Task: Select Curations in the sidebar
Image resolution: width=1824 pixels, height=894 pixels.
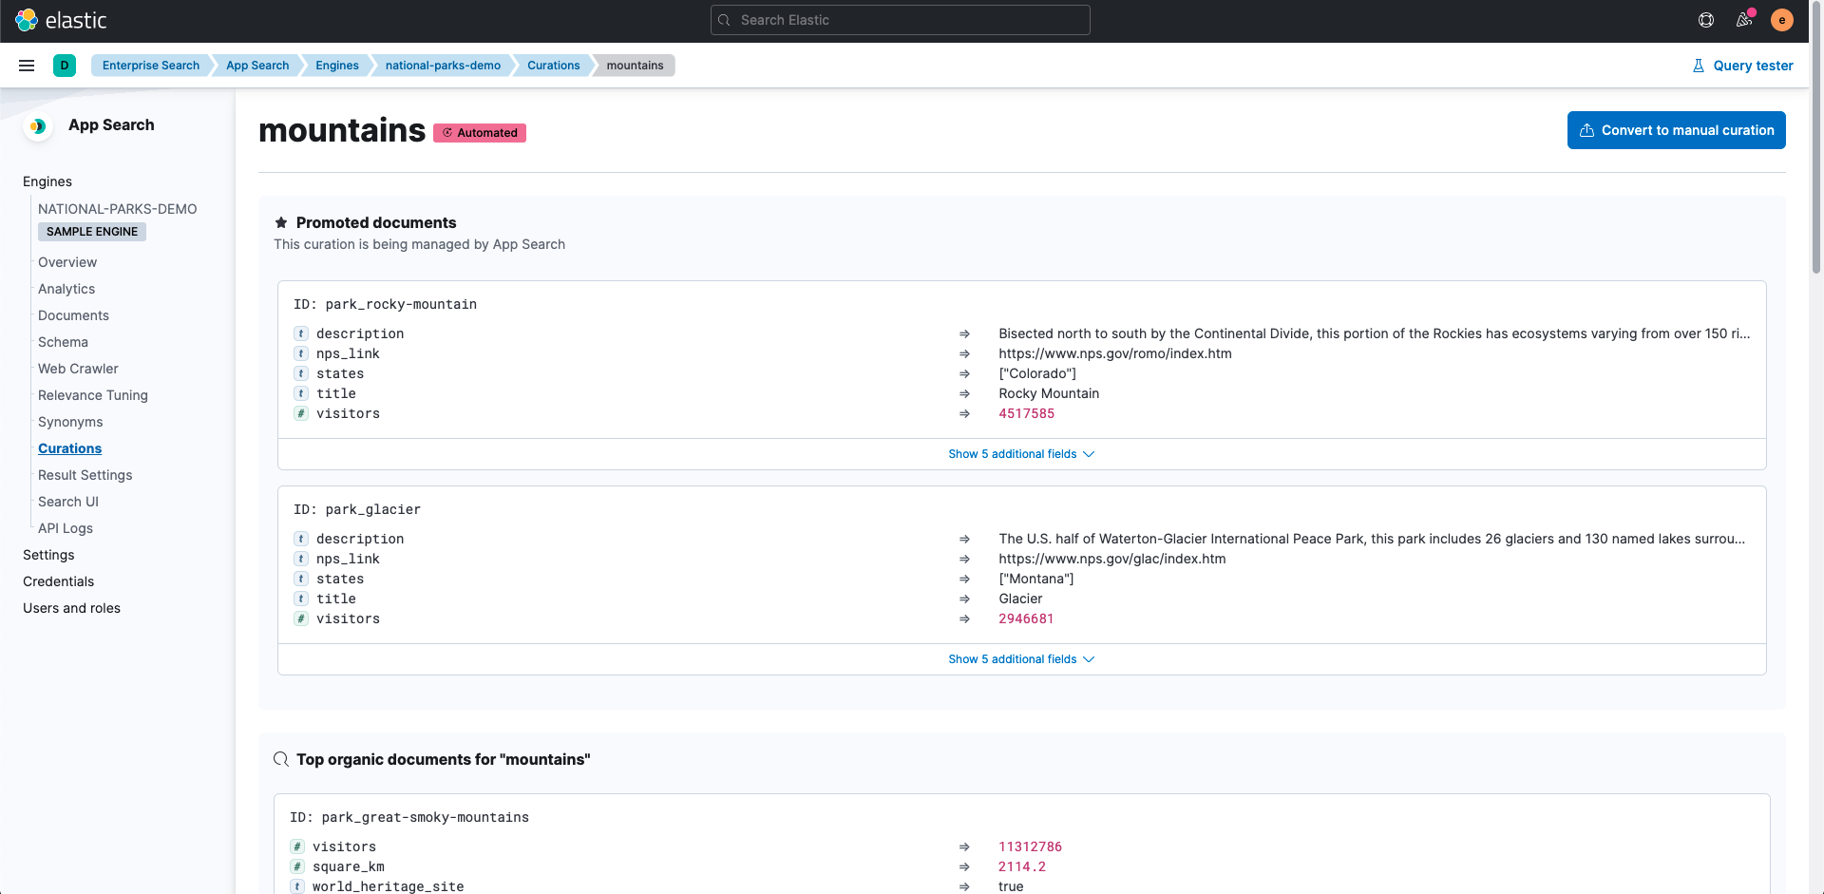Action: [x=69, y=448]
